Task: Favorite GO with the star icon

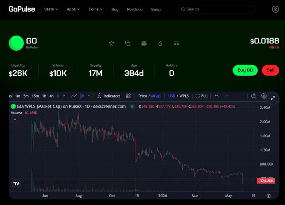Action: pyautogui.click(x=111, y=44)
